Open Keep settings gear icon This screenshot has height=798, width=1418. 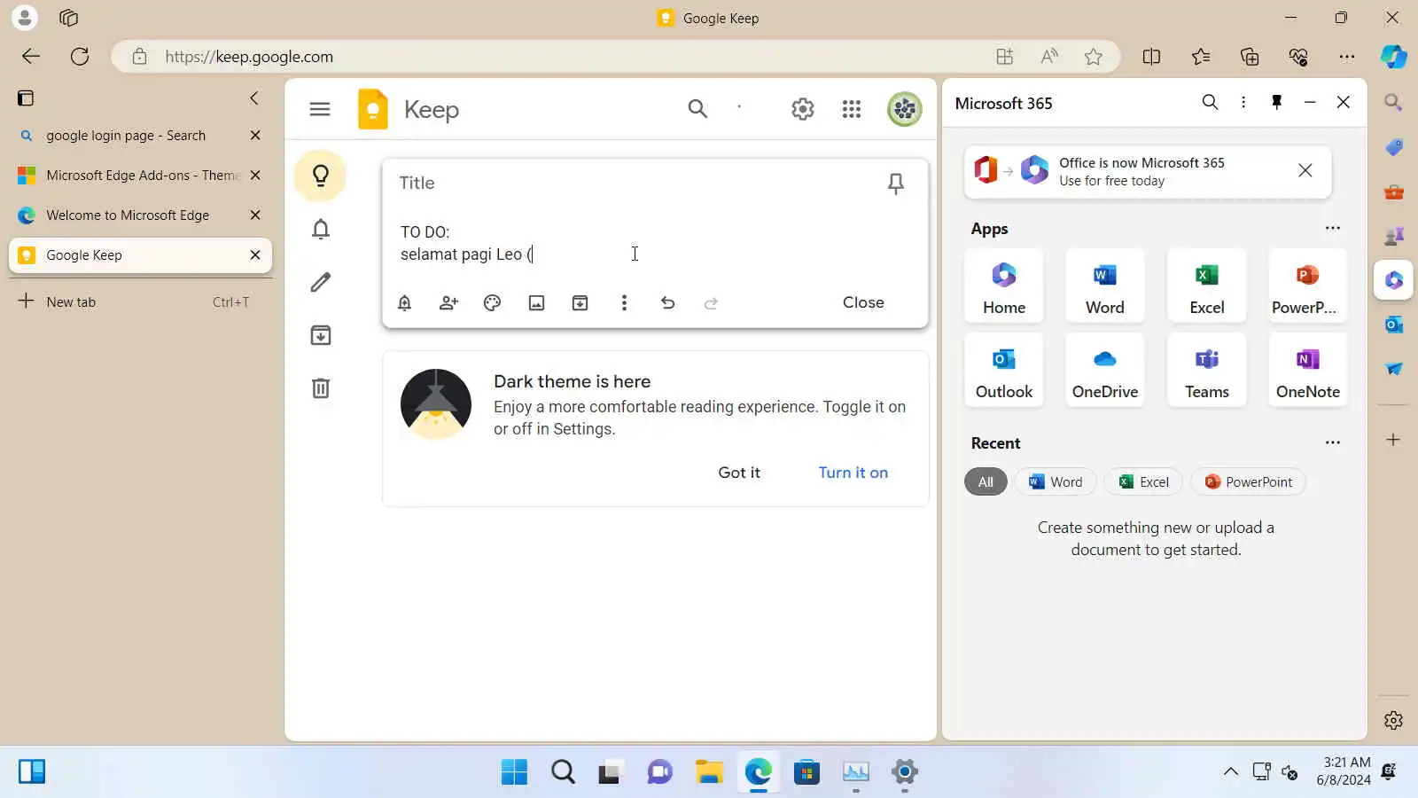pyautogui.click(x=803, y=109)
